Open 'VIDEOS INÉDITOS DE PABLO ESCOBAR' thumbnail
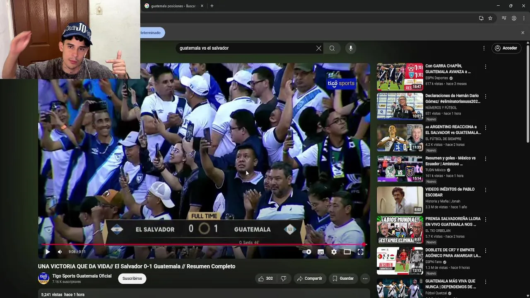This screenshot has width=530, height=298. (x=400, y=200)
